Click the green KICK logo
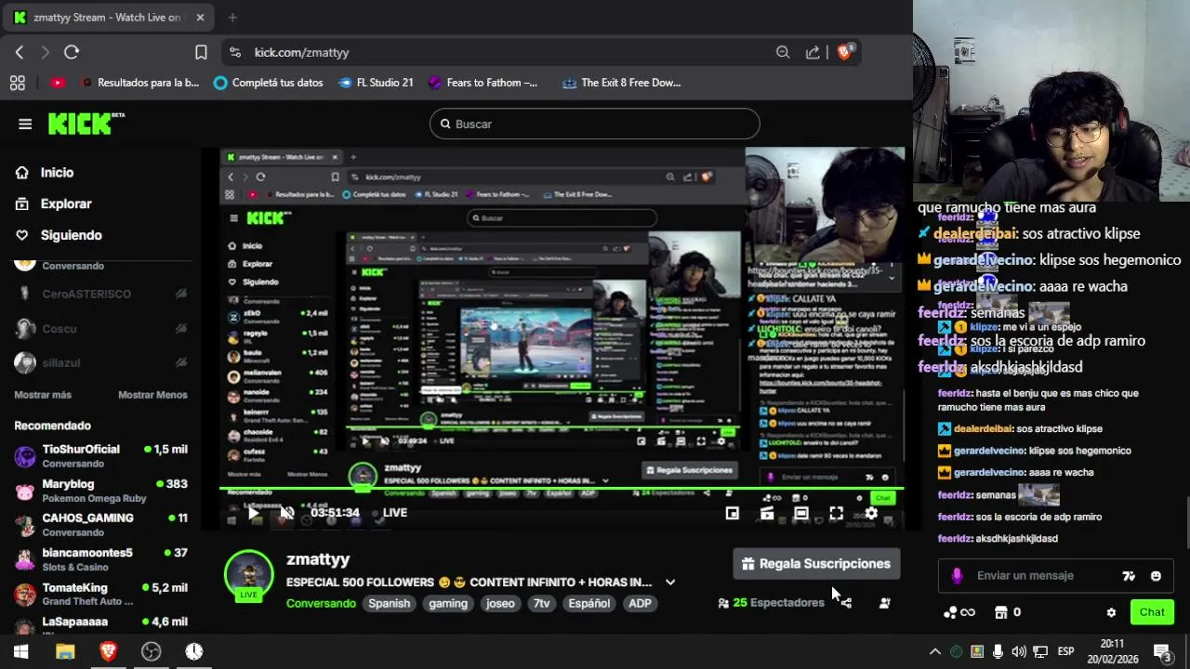 coord(86,124)
